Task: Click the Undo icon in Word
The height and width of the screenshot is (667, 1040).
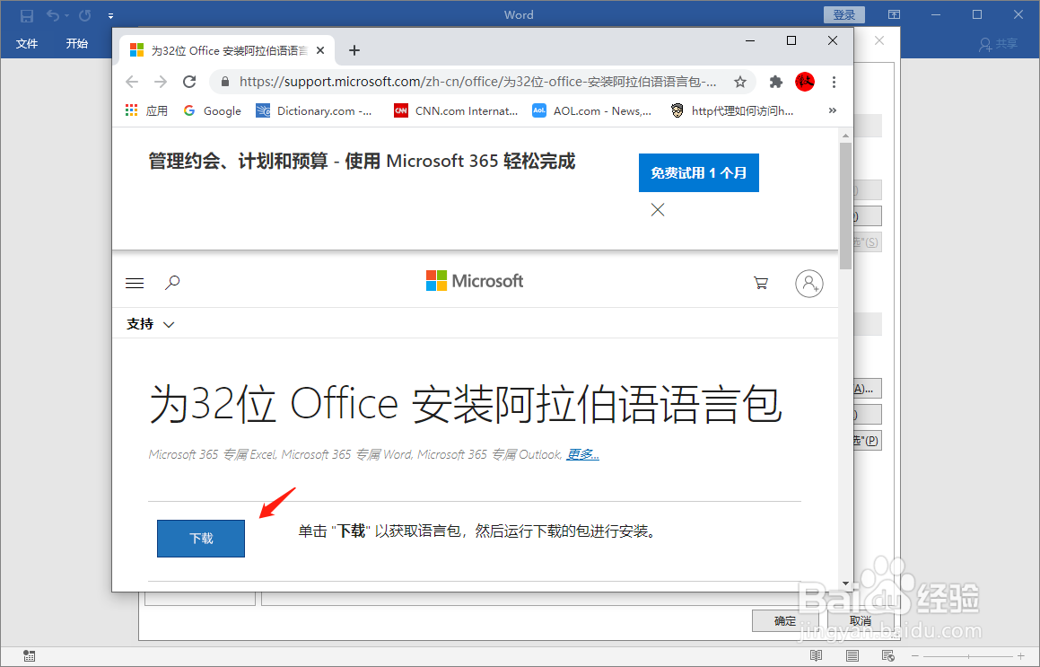Action: (53, 15)
